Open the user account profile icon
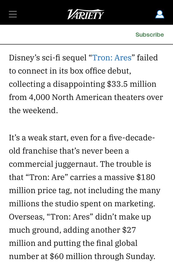173x270 pixels. [x=159, y=14]
